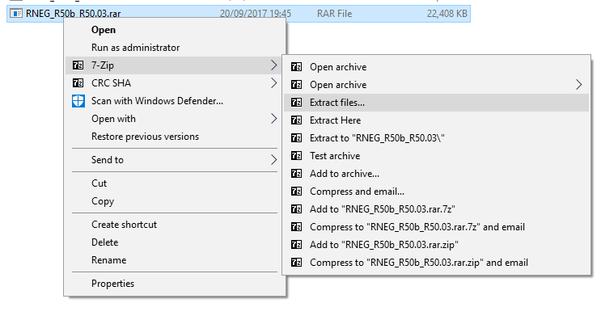Click the 20/09/2017 19:45 date cell

pos(256,14)
